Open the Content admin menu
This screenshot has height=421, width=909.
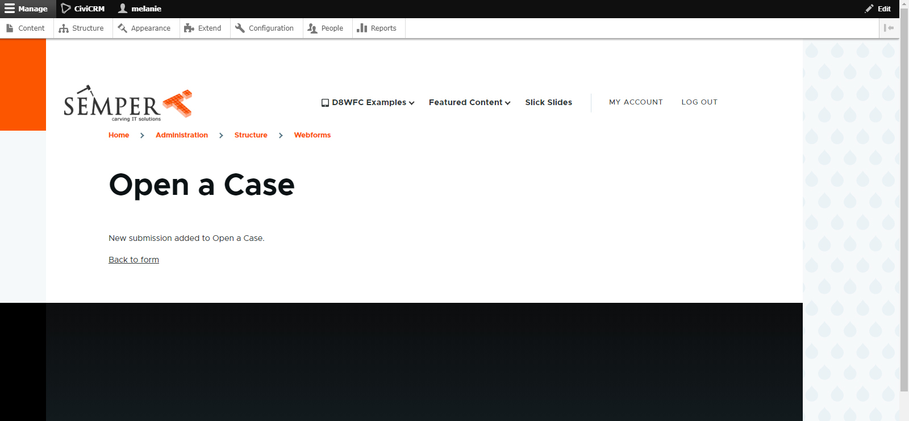click(x=27, y=28)
